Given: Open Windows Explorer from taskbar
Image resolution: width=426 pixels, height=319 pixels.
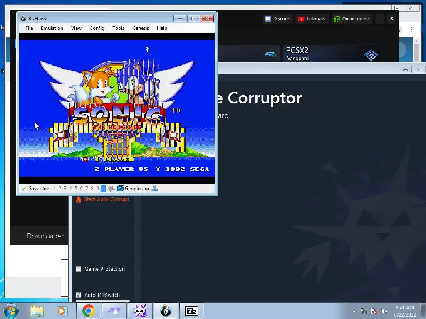Looking at the screenshot, I should (37, 311).
